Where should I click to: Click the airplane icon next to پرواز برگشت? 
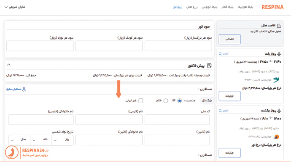(279, 111)
